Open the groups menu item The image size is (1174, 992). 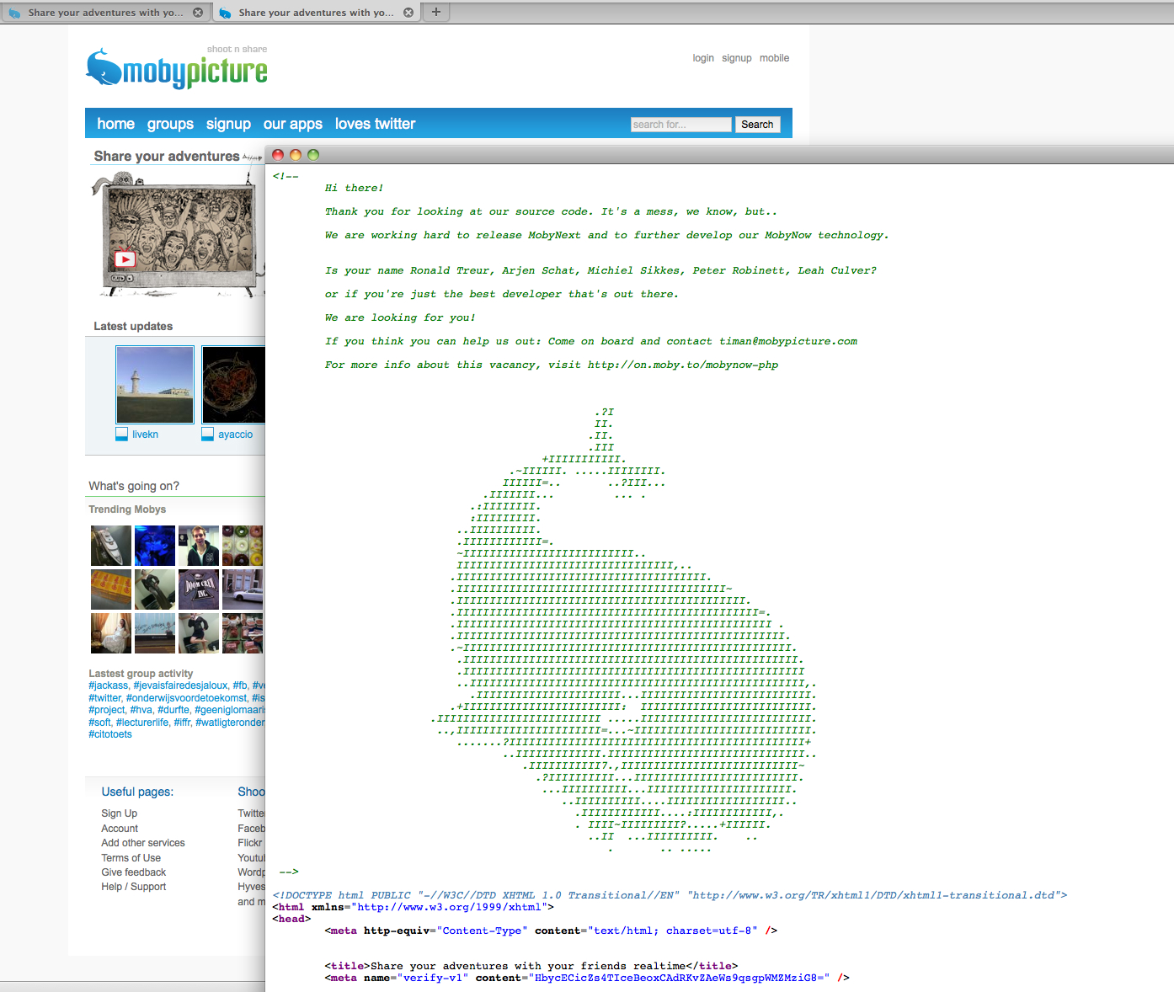(x=170, y=124)
